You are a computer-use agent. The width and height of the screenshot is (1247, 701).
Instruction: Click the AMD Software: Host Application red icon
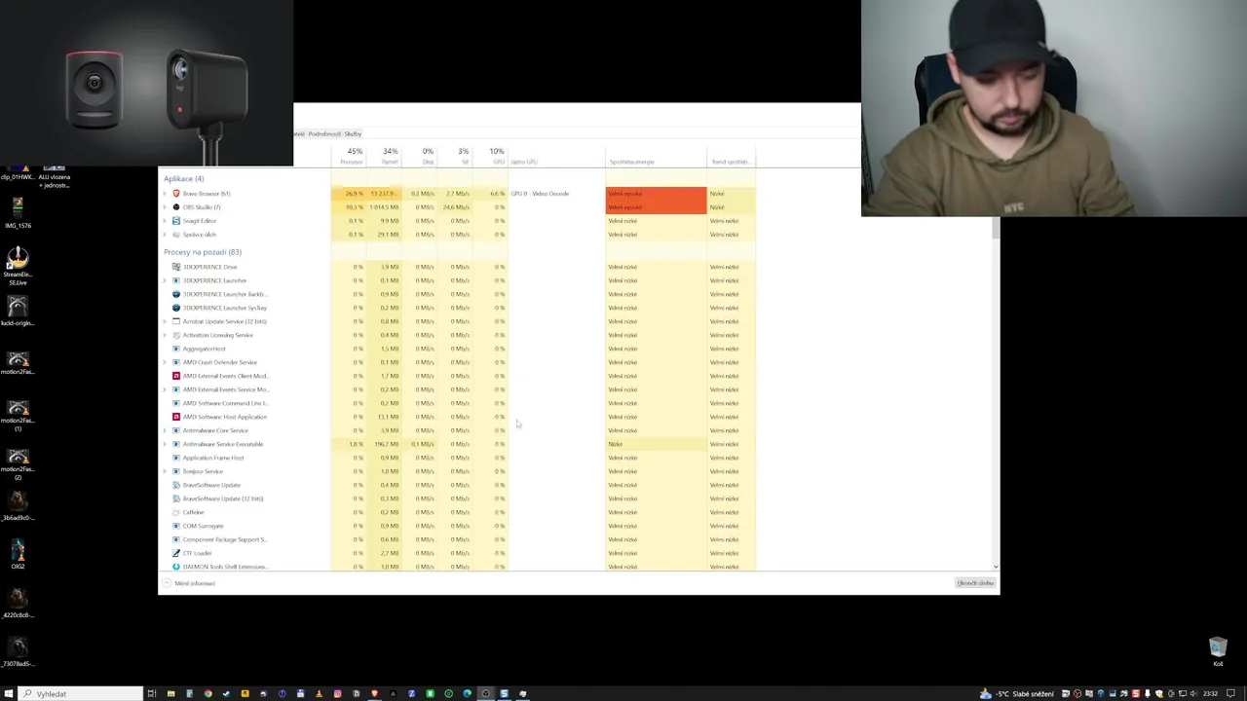click(176, 417)
